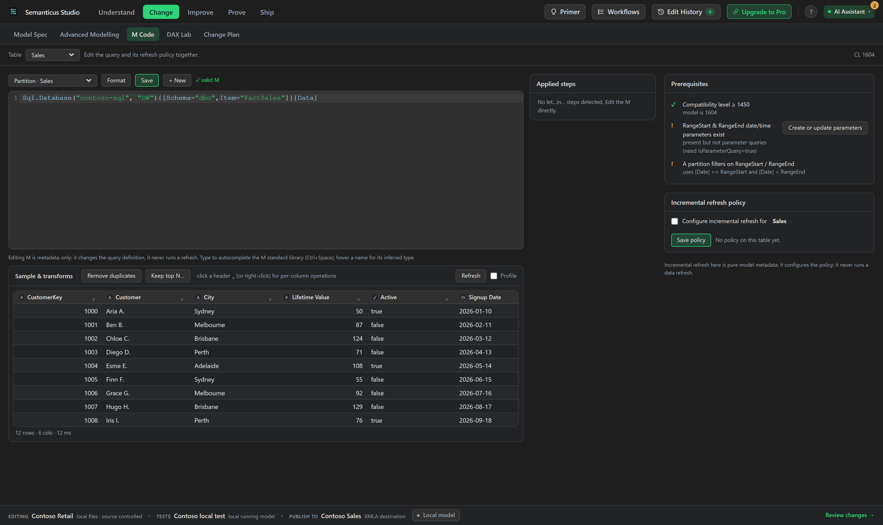The height and width of the screenshot is (525, 883).
Task: Open the Partition · Sales dropdown
Action: click(53, 81)
